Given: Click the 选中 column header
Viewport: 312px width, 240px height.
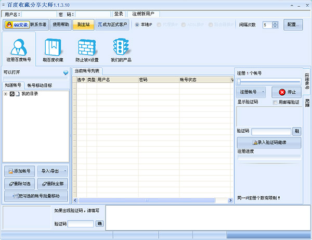Looking at the screenshot, I should tap(82, 80).
